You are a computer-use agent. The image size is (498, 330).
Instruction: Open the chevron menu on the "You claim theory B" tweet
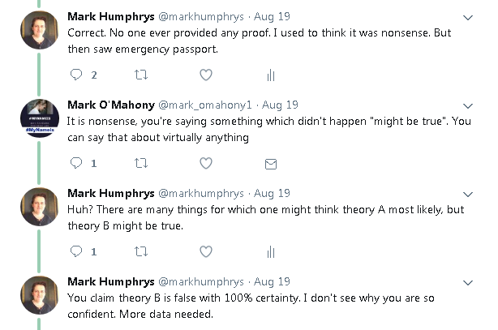(x=468, y=282)
